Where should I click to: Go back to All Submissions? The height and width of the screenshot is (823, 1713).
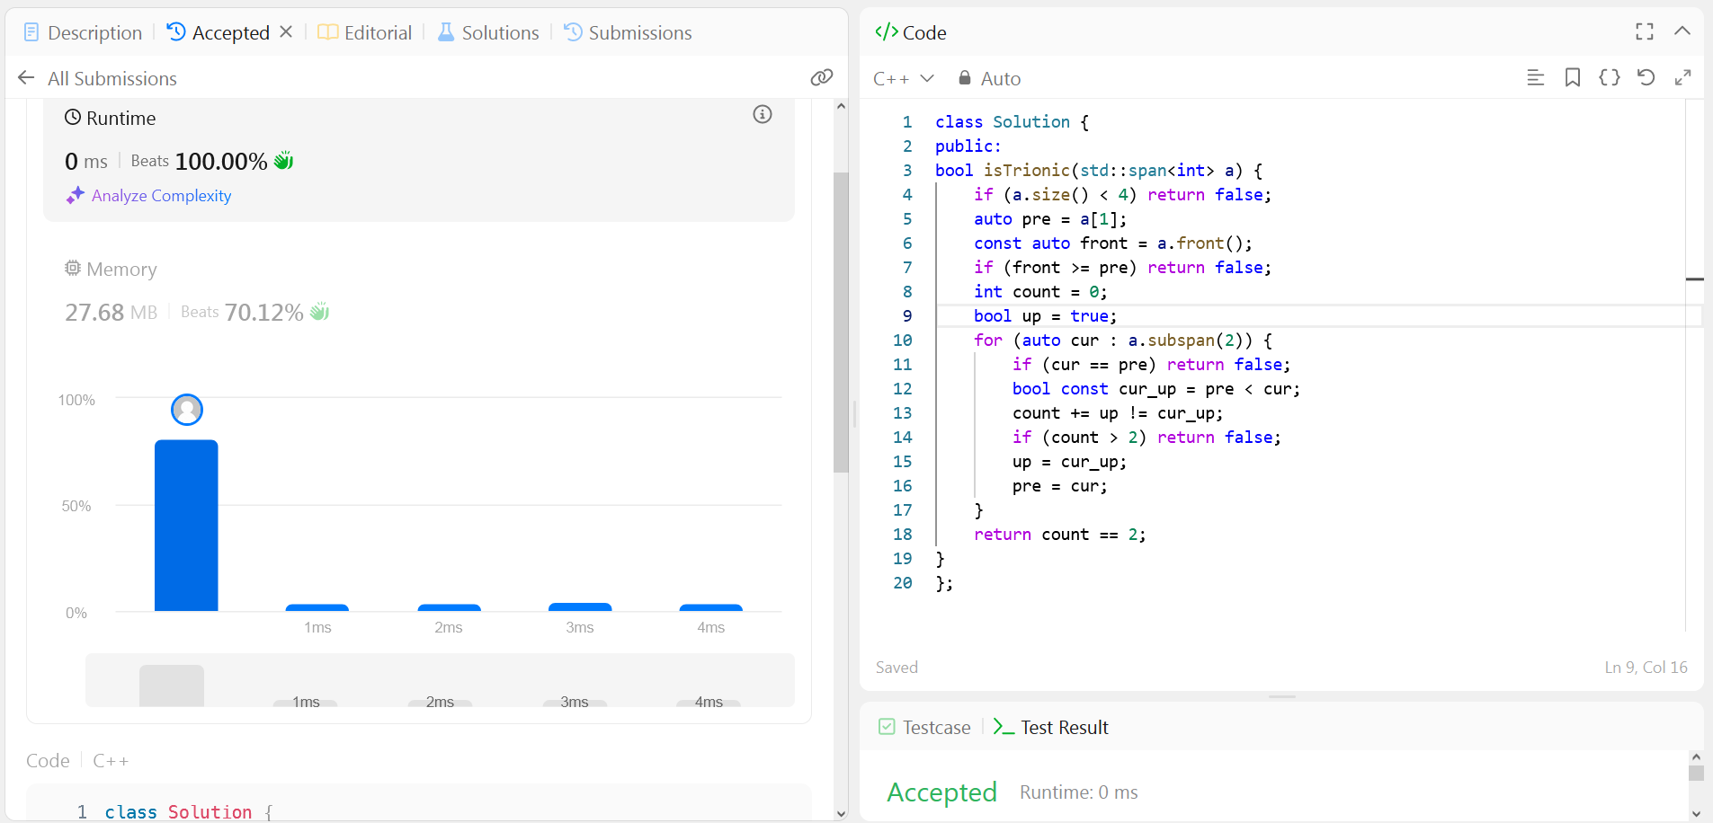point(97,79)
